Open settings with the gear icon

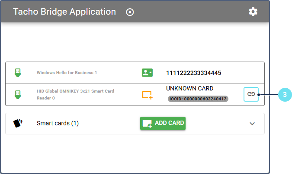tap(253, 12)
